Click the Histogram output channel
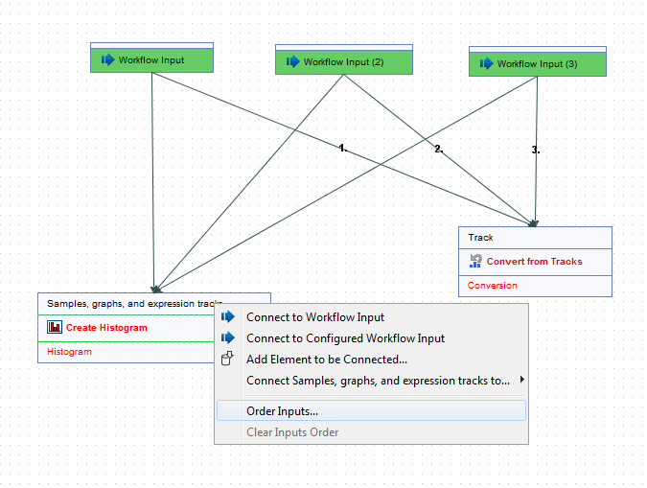Viewport: 647px width, 488px height. [127, 352]
